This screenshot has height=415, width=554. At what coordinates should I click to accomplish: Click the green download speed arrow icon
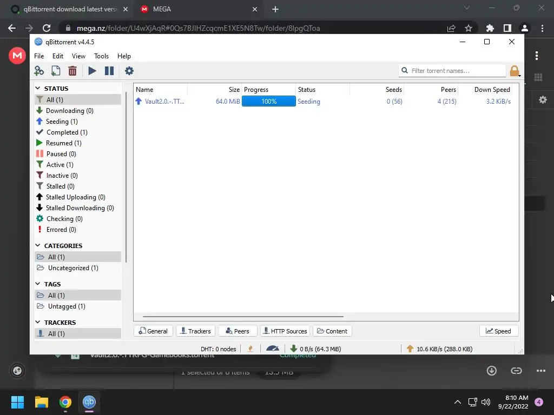293,349
